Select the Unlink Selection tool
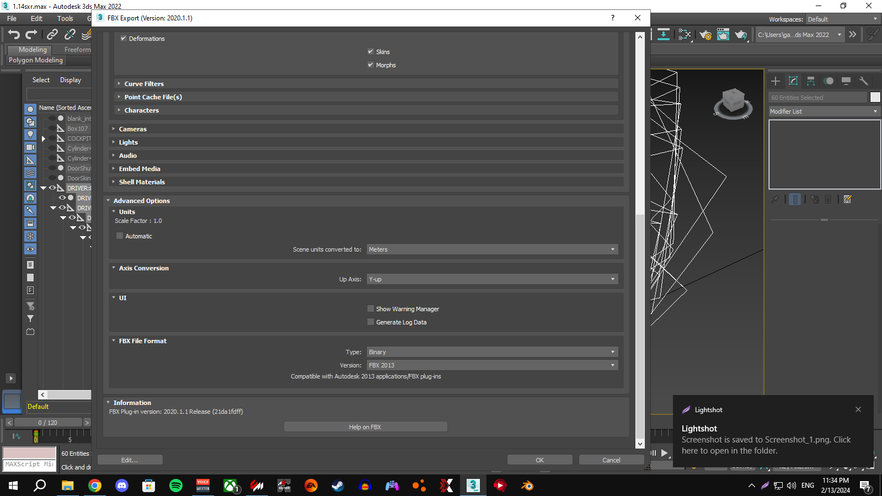This screenshot has height=496, width=882. click(x=70, y=34)
